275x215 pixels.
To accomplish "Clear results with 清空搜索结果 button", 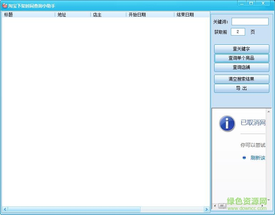I will (242, 79).
